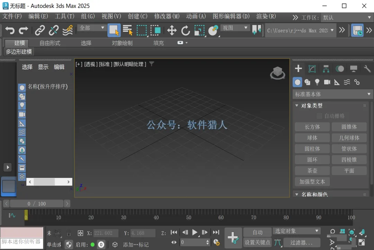Click the 几何球体 button
374x250 pixels.
349,138
